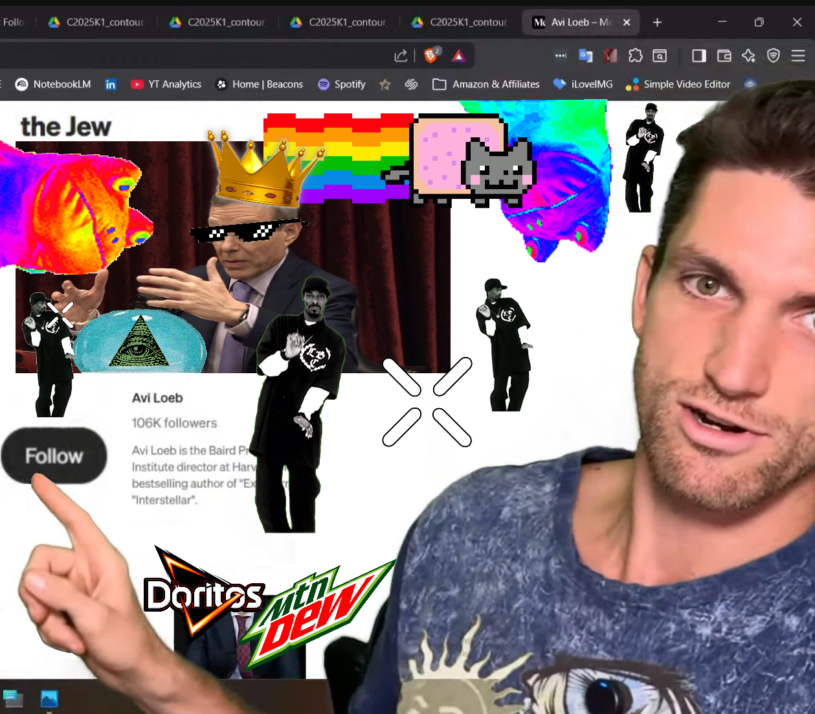Open Home | Beacons bookmark
Screen dimensions: 815x714
coord(259,84)
